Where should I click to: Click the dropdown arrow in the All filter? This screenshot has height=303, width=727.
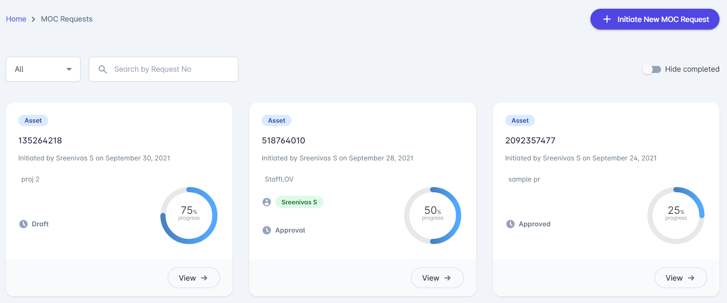(x=69, y=69)
